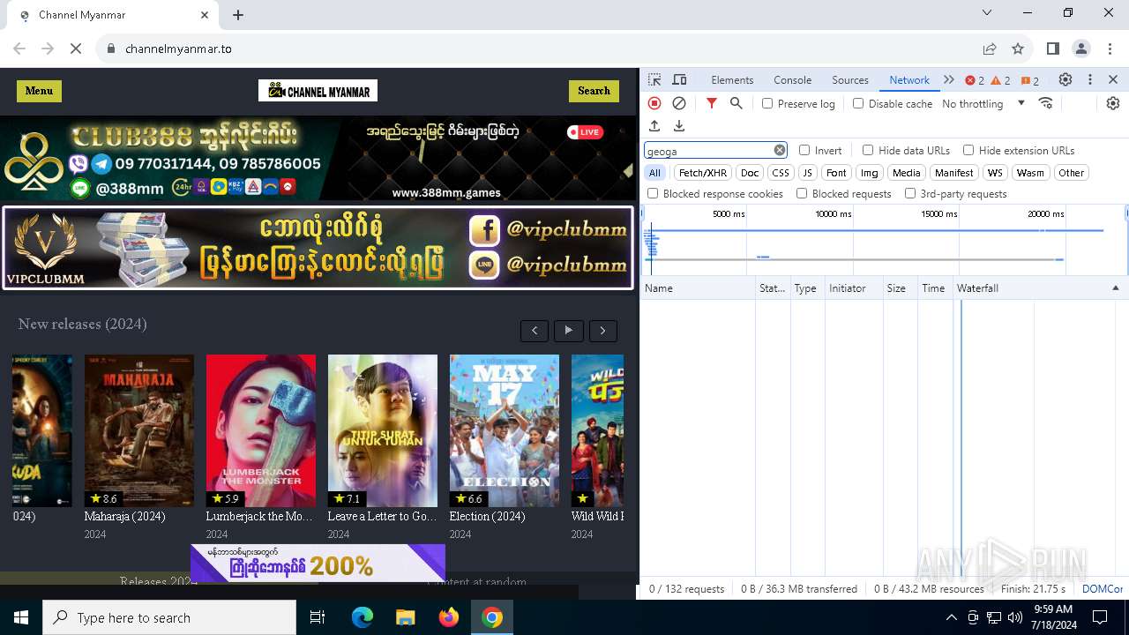The height and width of the screenshot is (635, 1129).
Task: Switch to the Sources tab
Action: pyautogui.click(x=850, y=80)
